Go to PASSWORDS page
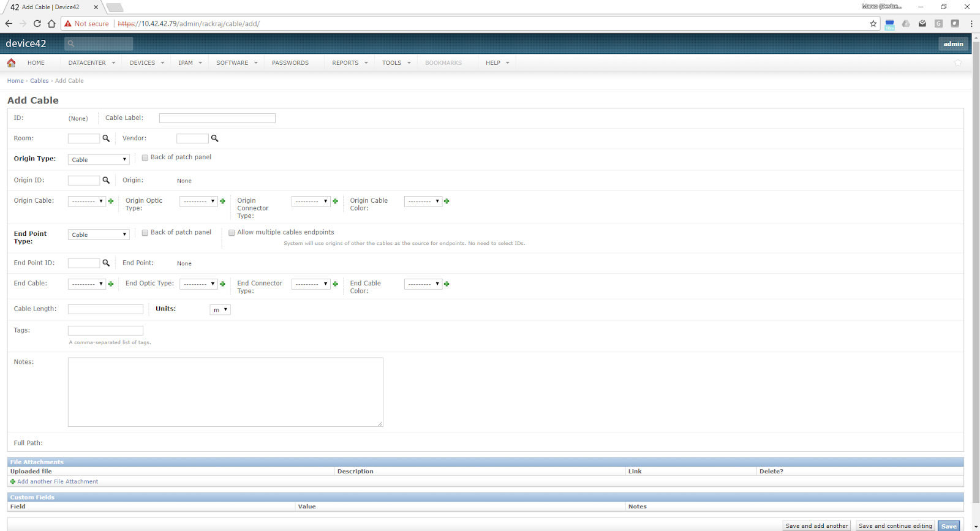The image size is (980, 531). point(290,62)
